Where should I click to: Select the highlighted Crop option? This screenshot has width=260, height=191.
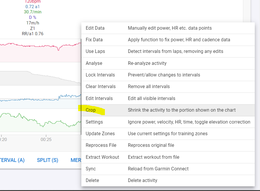[168, 110]
